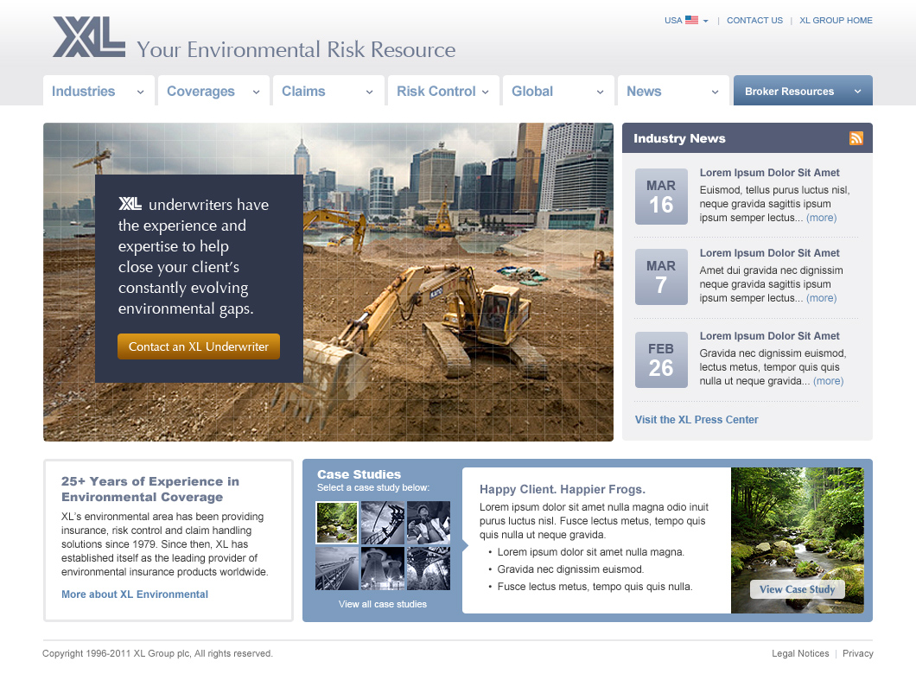This screenshot has height=680, width=916.
Task: Select the worker in hard hat thumbnail
Action: [x=429, y=523]
